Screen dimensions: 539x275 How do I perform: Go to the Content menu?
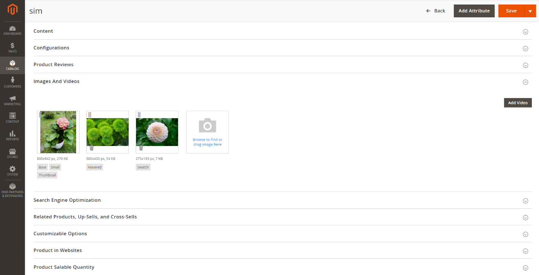[x=12, y=118]
